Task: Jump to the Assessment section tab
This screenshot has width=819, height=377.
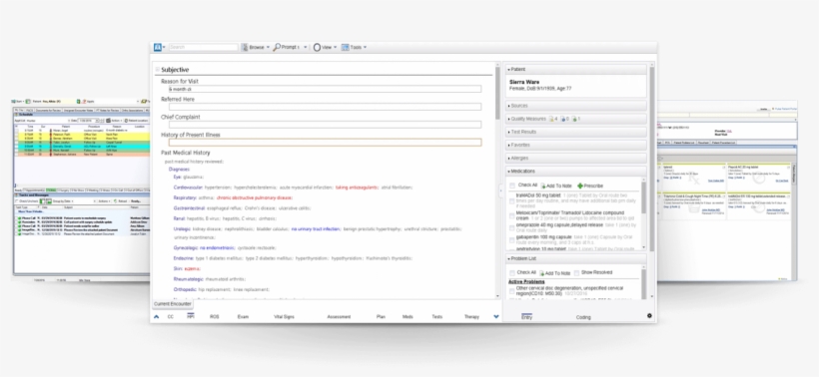Action: 339,316
